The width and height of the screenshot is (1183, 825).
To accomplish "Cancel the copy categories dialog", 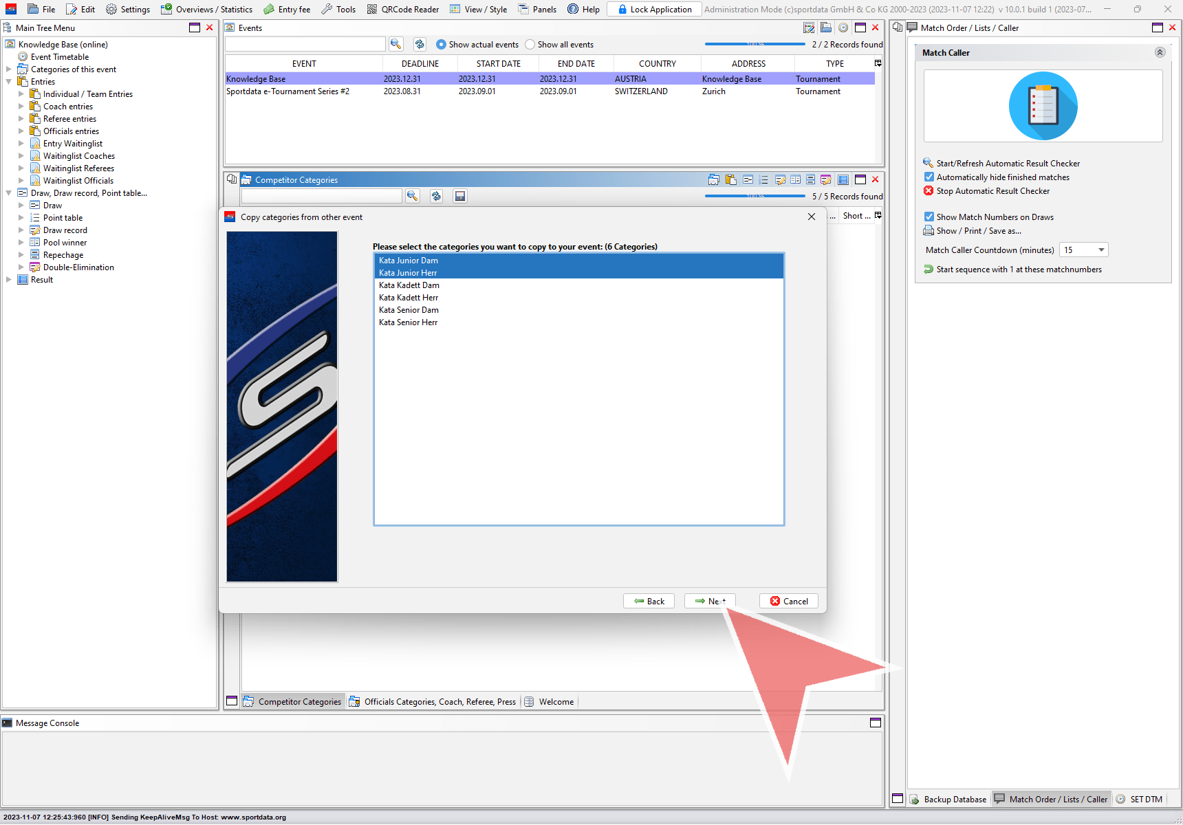I will pyautogui.click(x=789, y=601).
